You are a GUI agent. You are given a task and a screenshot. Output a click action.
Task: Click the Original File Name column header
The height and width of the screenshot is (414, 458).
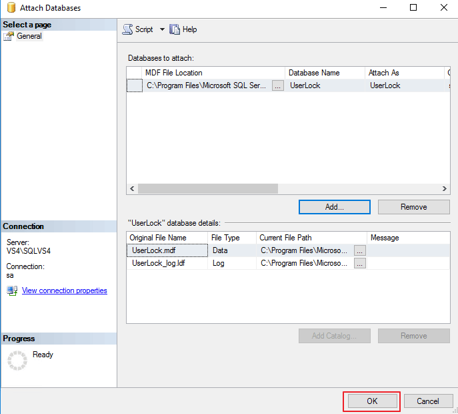tap(167, 238)
